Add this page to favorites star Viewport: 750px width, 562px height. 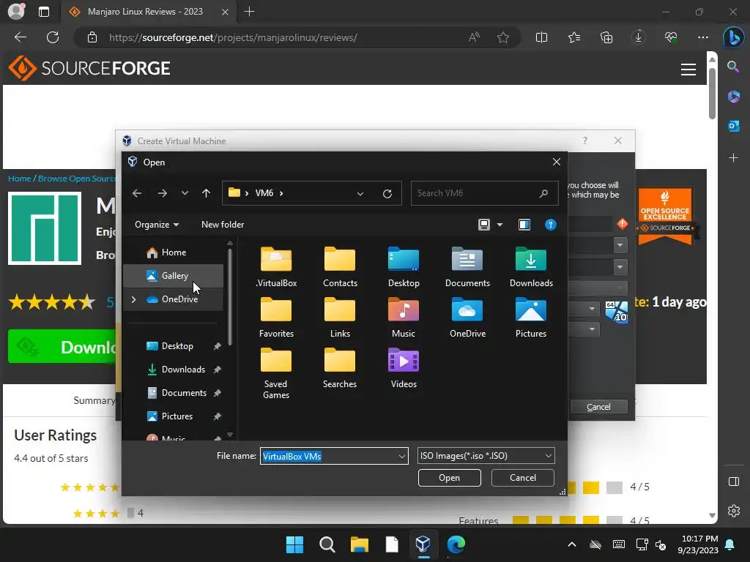(502, 37)
